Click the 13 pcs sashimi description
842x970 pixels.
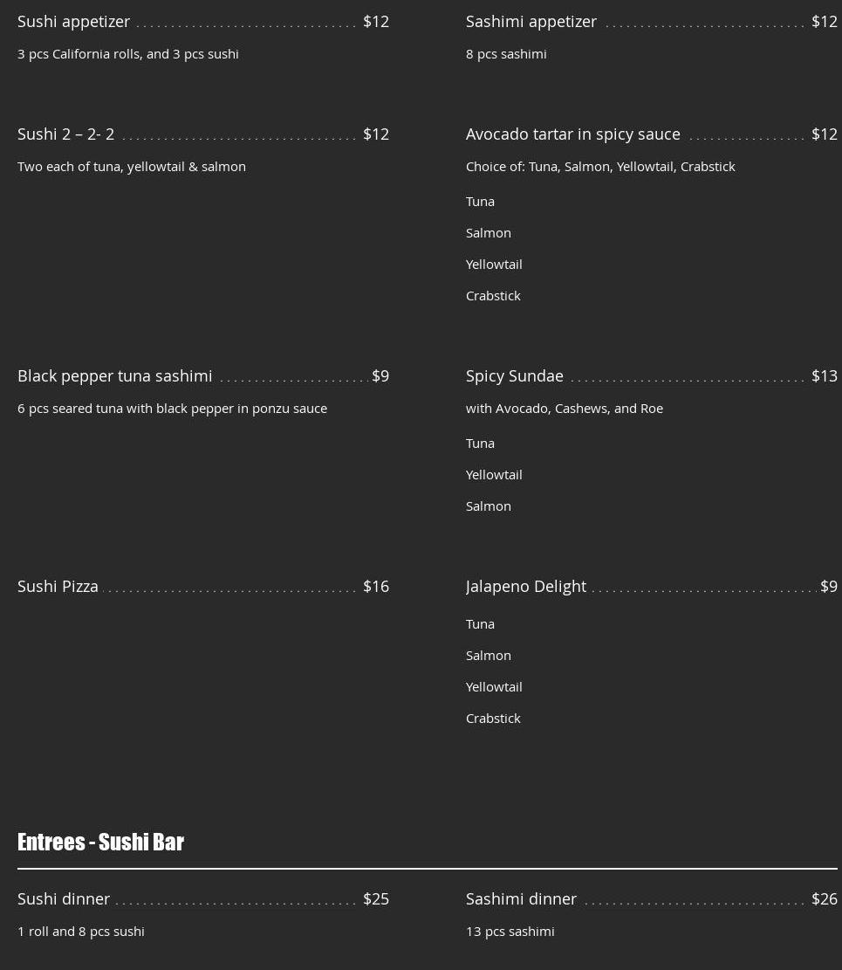point(510,931)
